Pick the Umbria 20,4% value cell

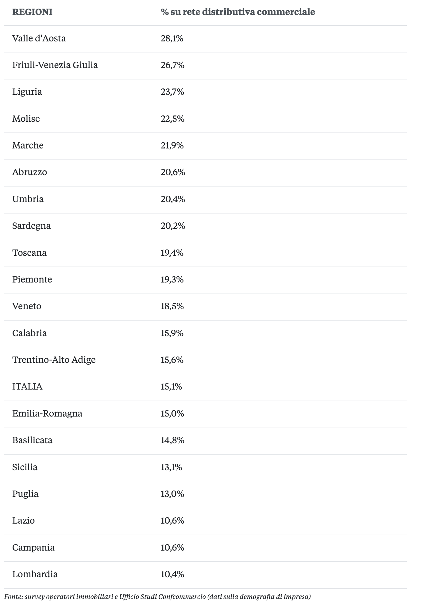click(173, 199)
